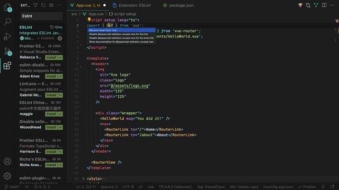
Task: Click UTF-8 encoding in status bar
Action: (128, 187)
